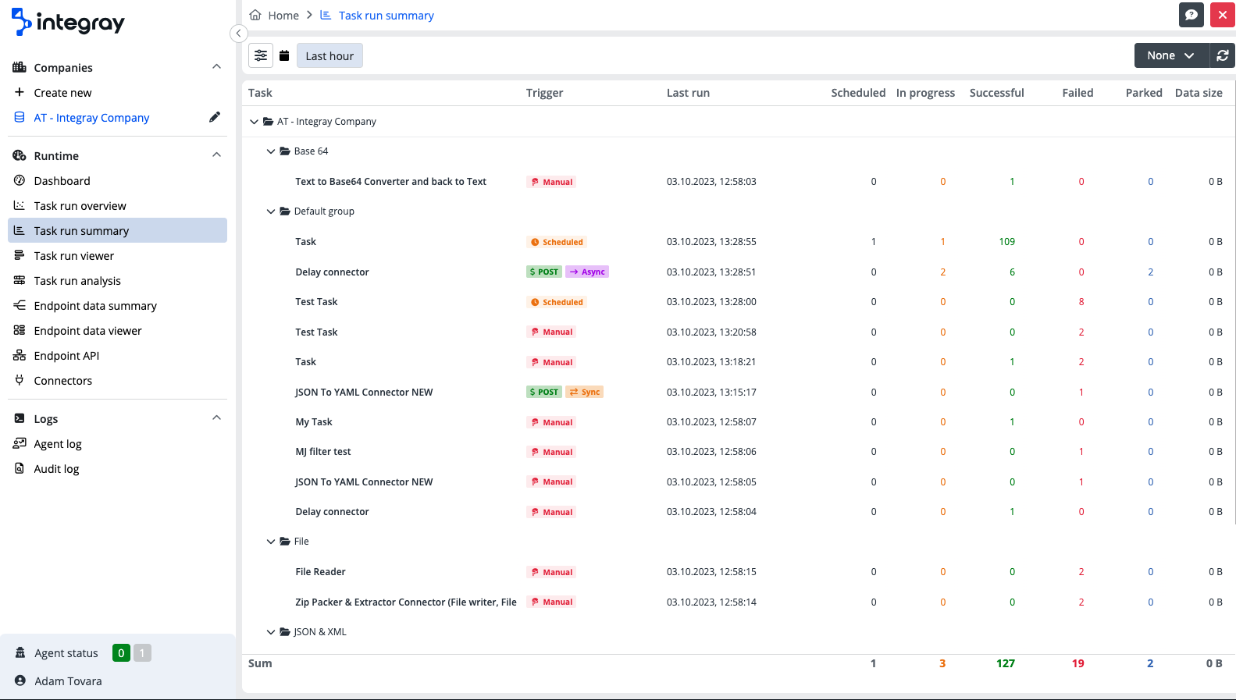Screen dimensions: 1236x700
Task: Click the calendar date picker icon
Action: 284,55
